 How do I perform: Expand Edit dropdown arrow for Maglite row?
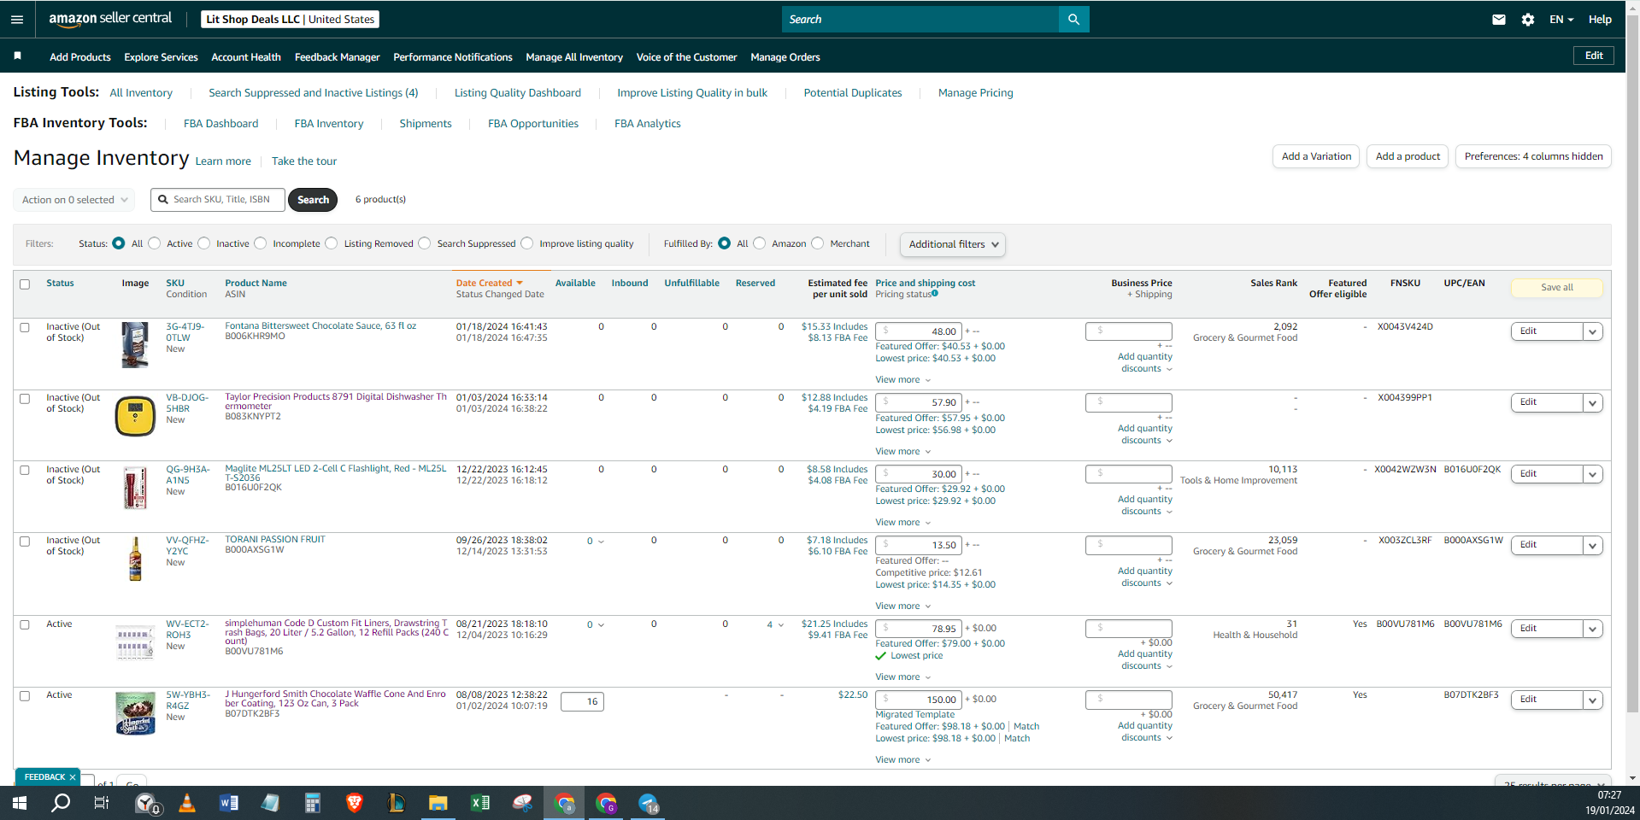[x=1592, y=474]
